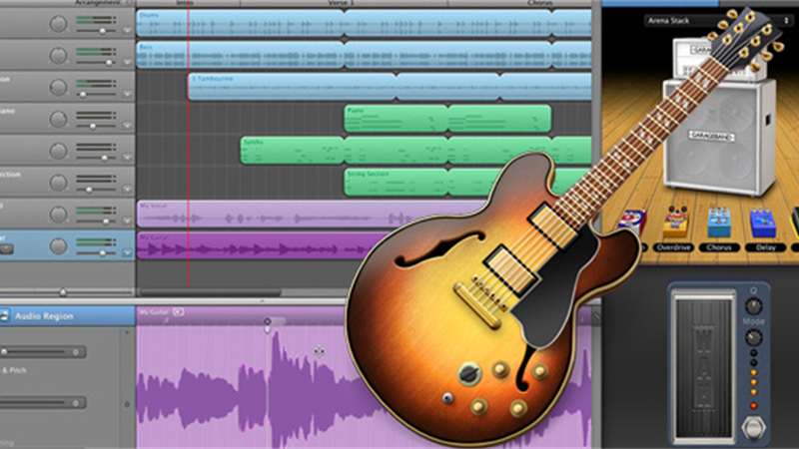Select the dark blue Delay stompbox pedal

[x=763, y=224]
